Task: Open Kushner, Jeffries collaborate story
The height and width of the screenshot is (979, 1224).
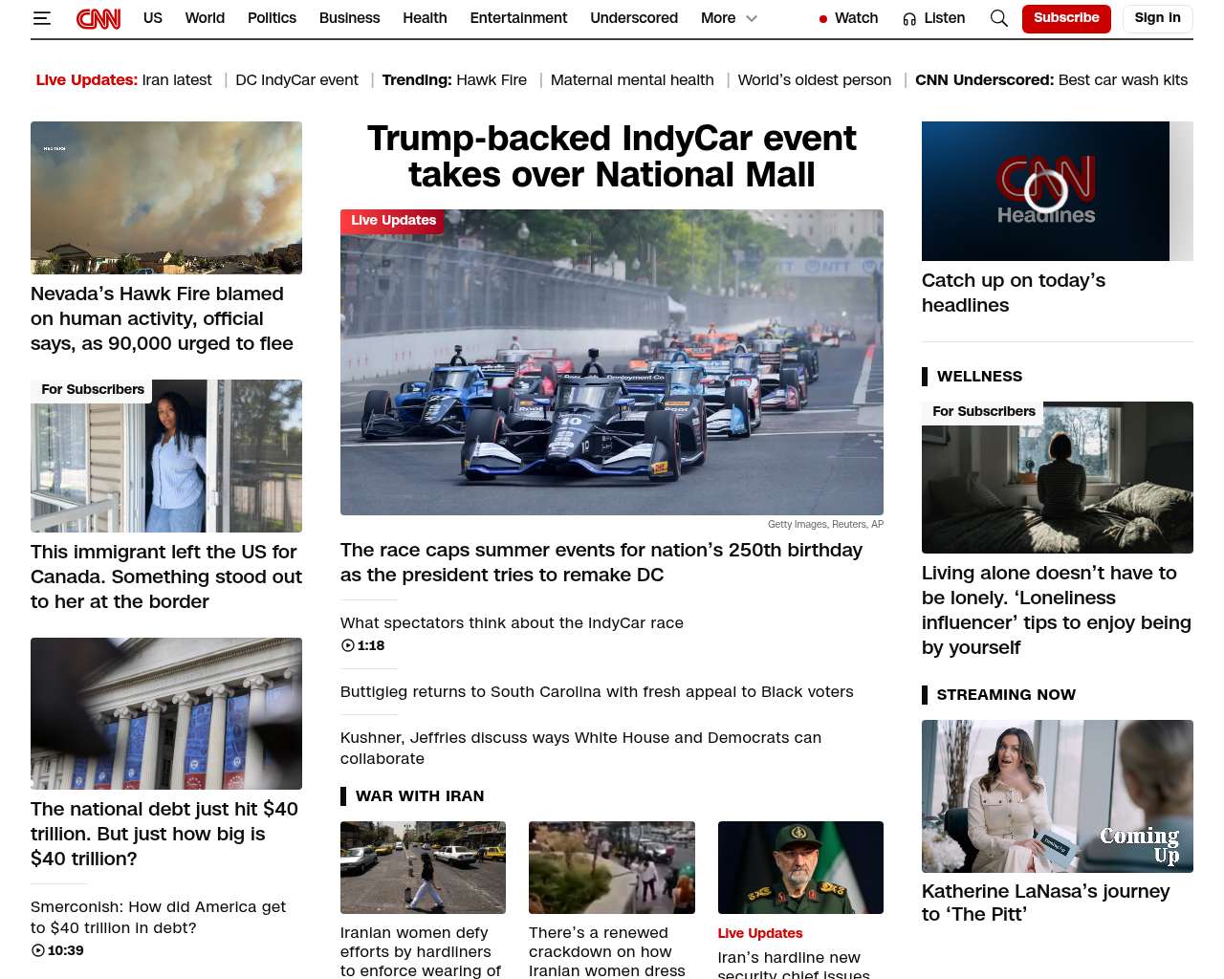Action: [580, 748]
